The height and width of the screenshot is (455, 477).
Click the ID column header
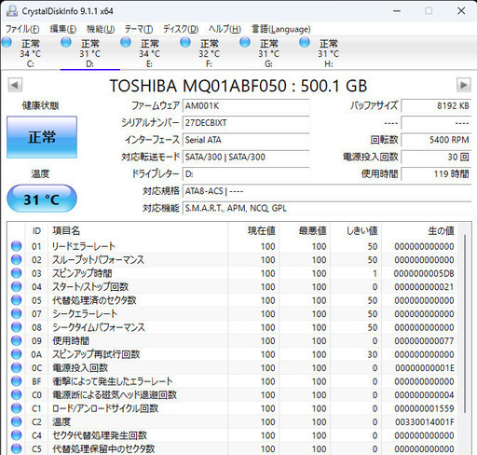(36, 230)
